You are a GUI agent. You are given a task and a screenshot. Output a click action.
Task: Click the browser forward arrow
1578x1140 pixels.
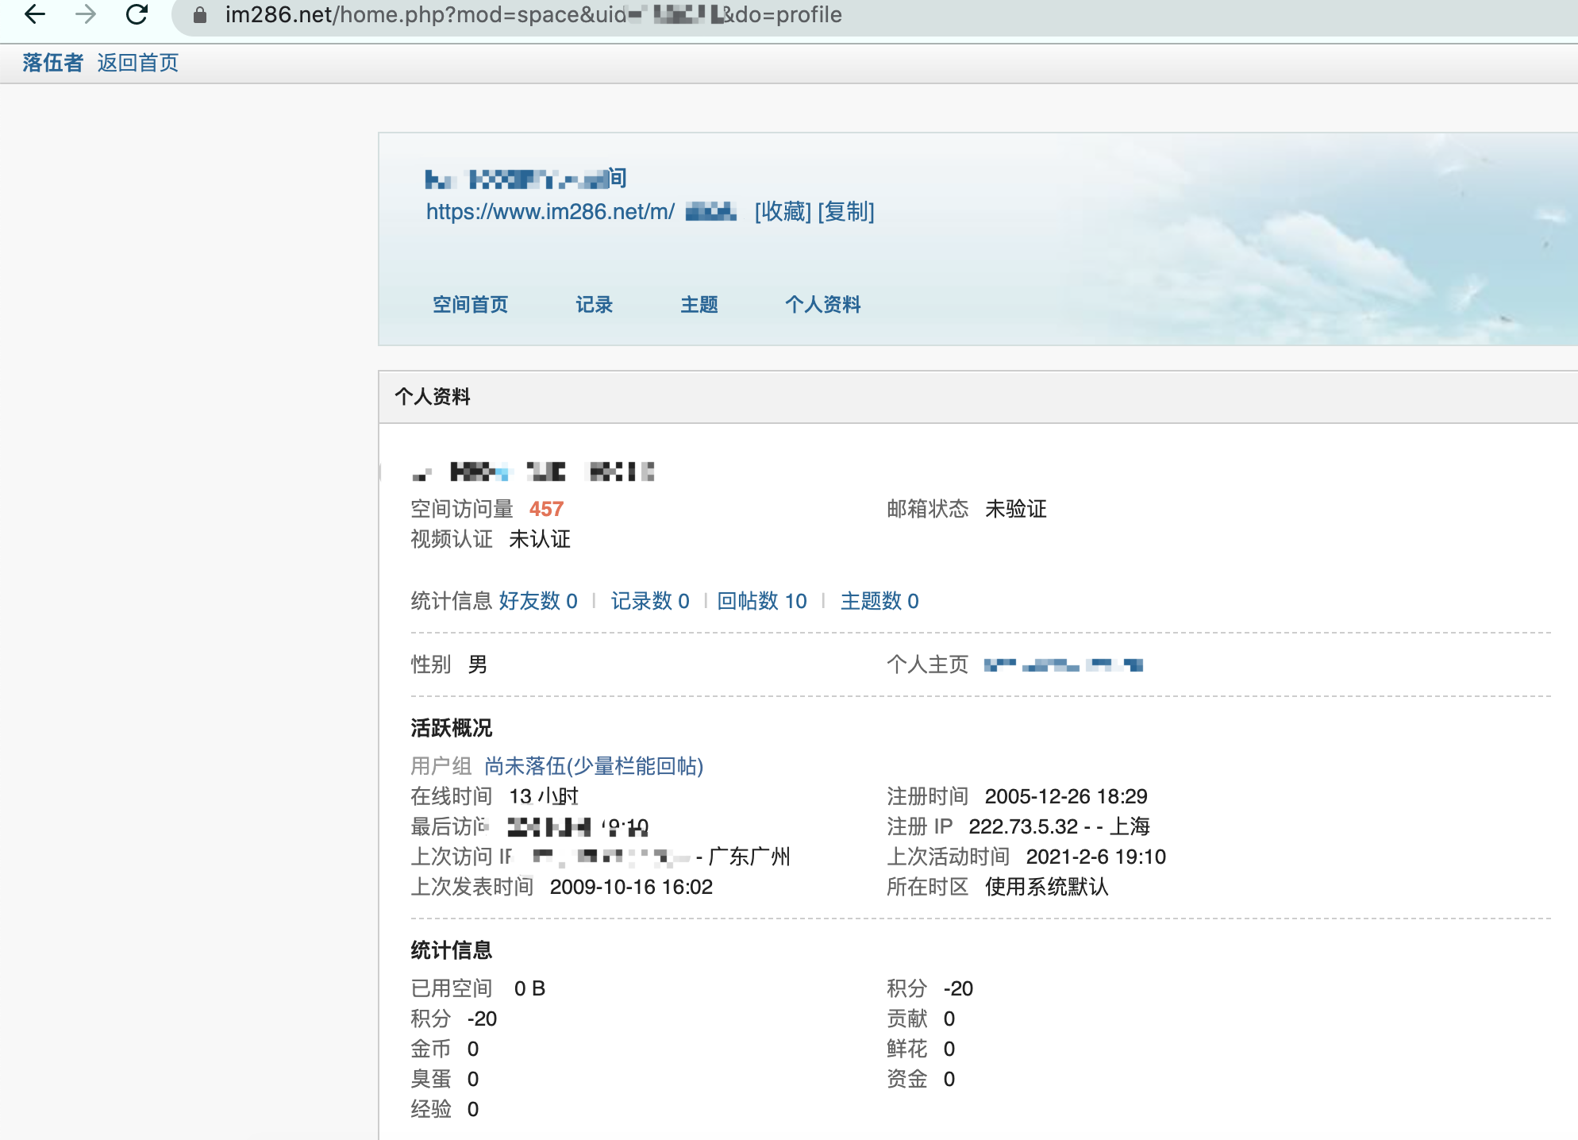click(86, 14)
